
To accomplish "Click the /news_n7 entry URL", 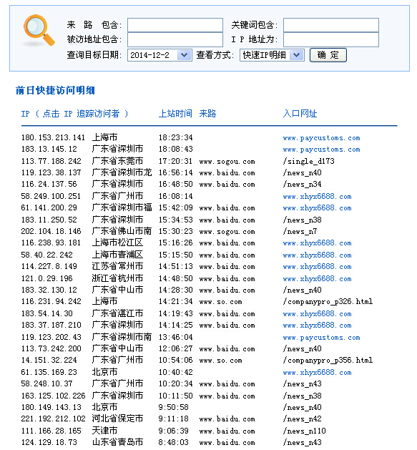I will [300, 231].
